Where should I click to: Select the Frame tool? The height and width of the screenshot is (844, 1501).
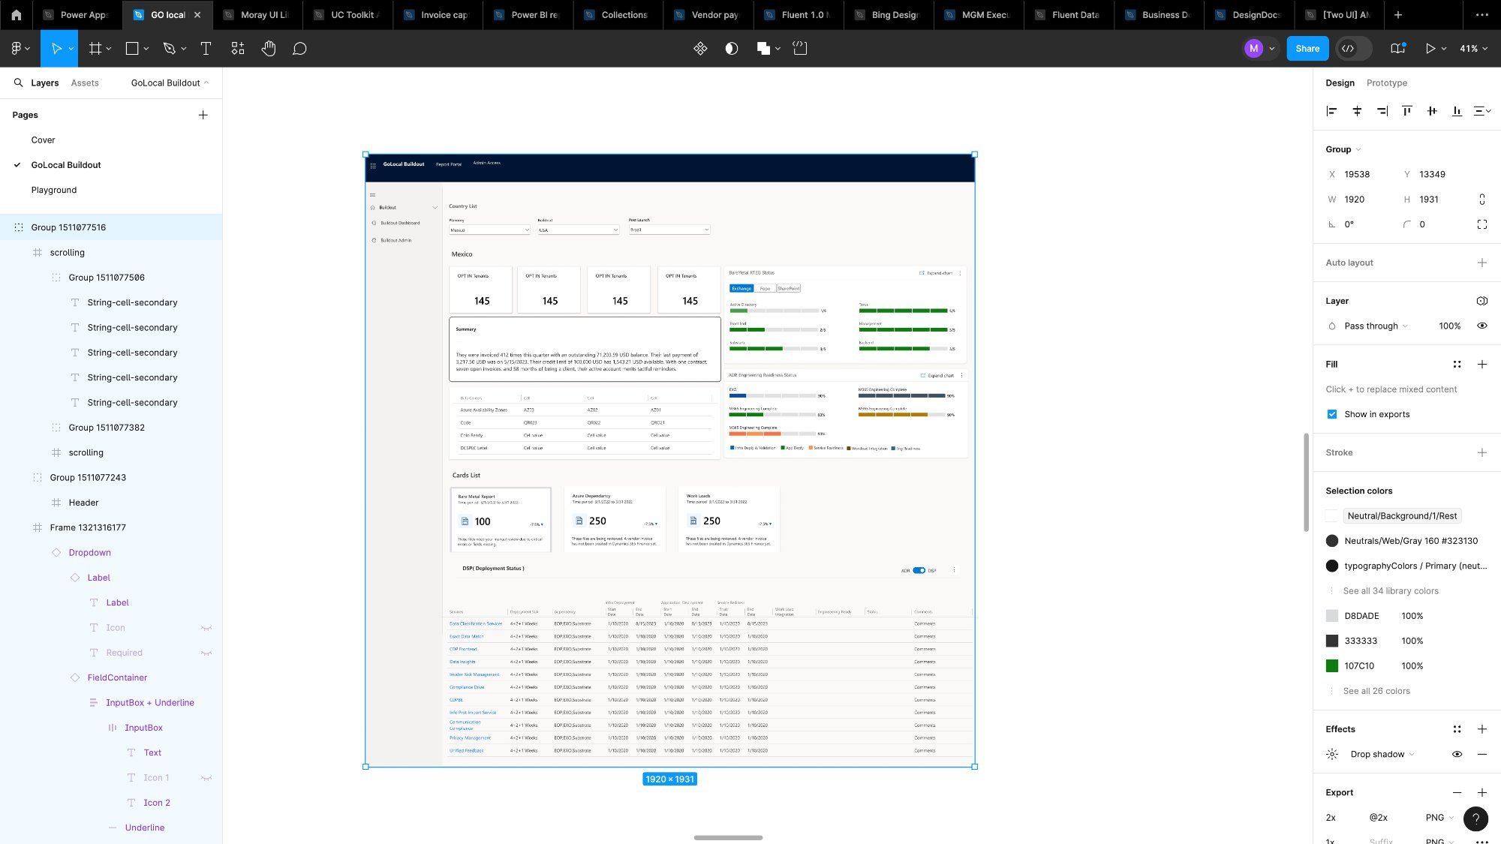tap(94, 48)
